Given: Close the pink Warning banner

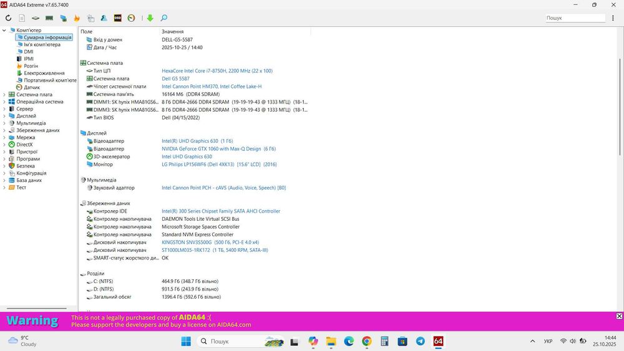Looking at the screenshot, I should pyautogui.click(x=619, y=316).
